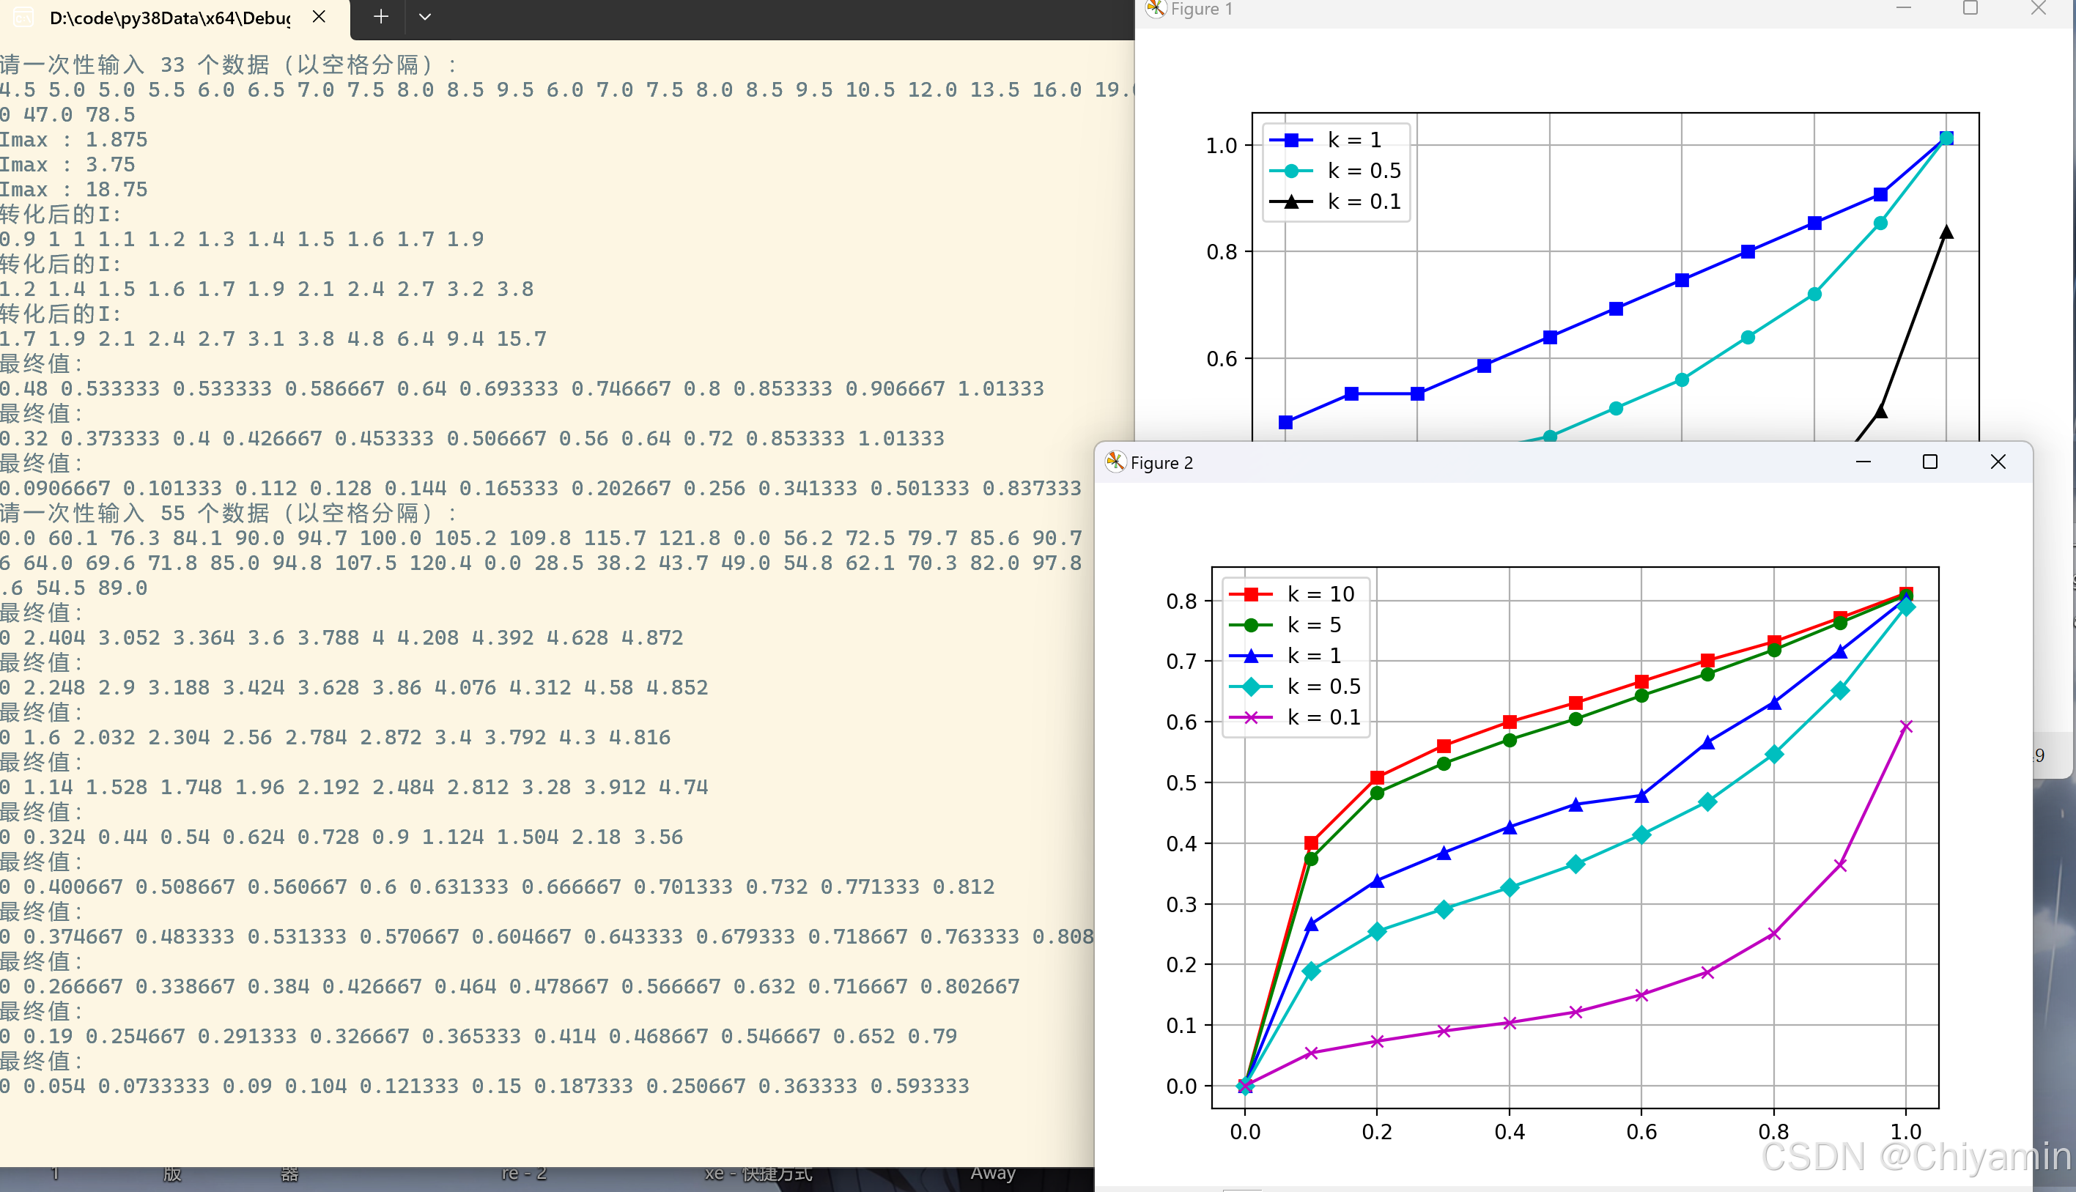The image size is (2076, 1192).
Task: Click the command prompt icon in the terminal tab
Action: point(23,17)
